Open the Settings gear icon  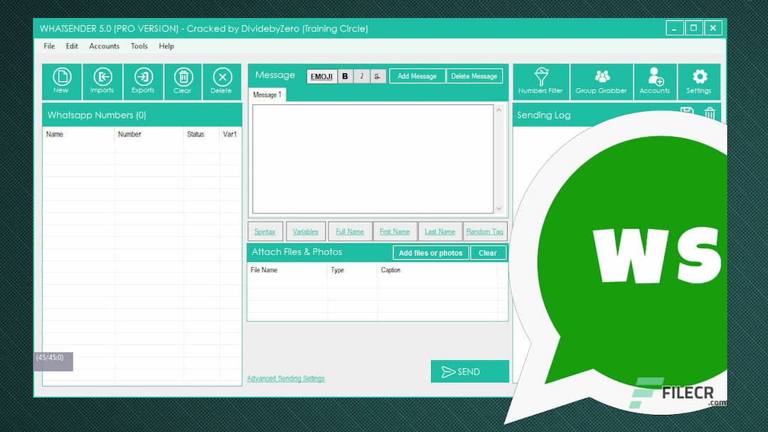pyautogui.click(x=699, y=81)
